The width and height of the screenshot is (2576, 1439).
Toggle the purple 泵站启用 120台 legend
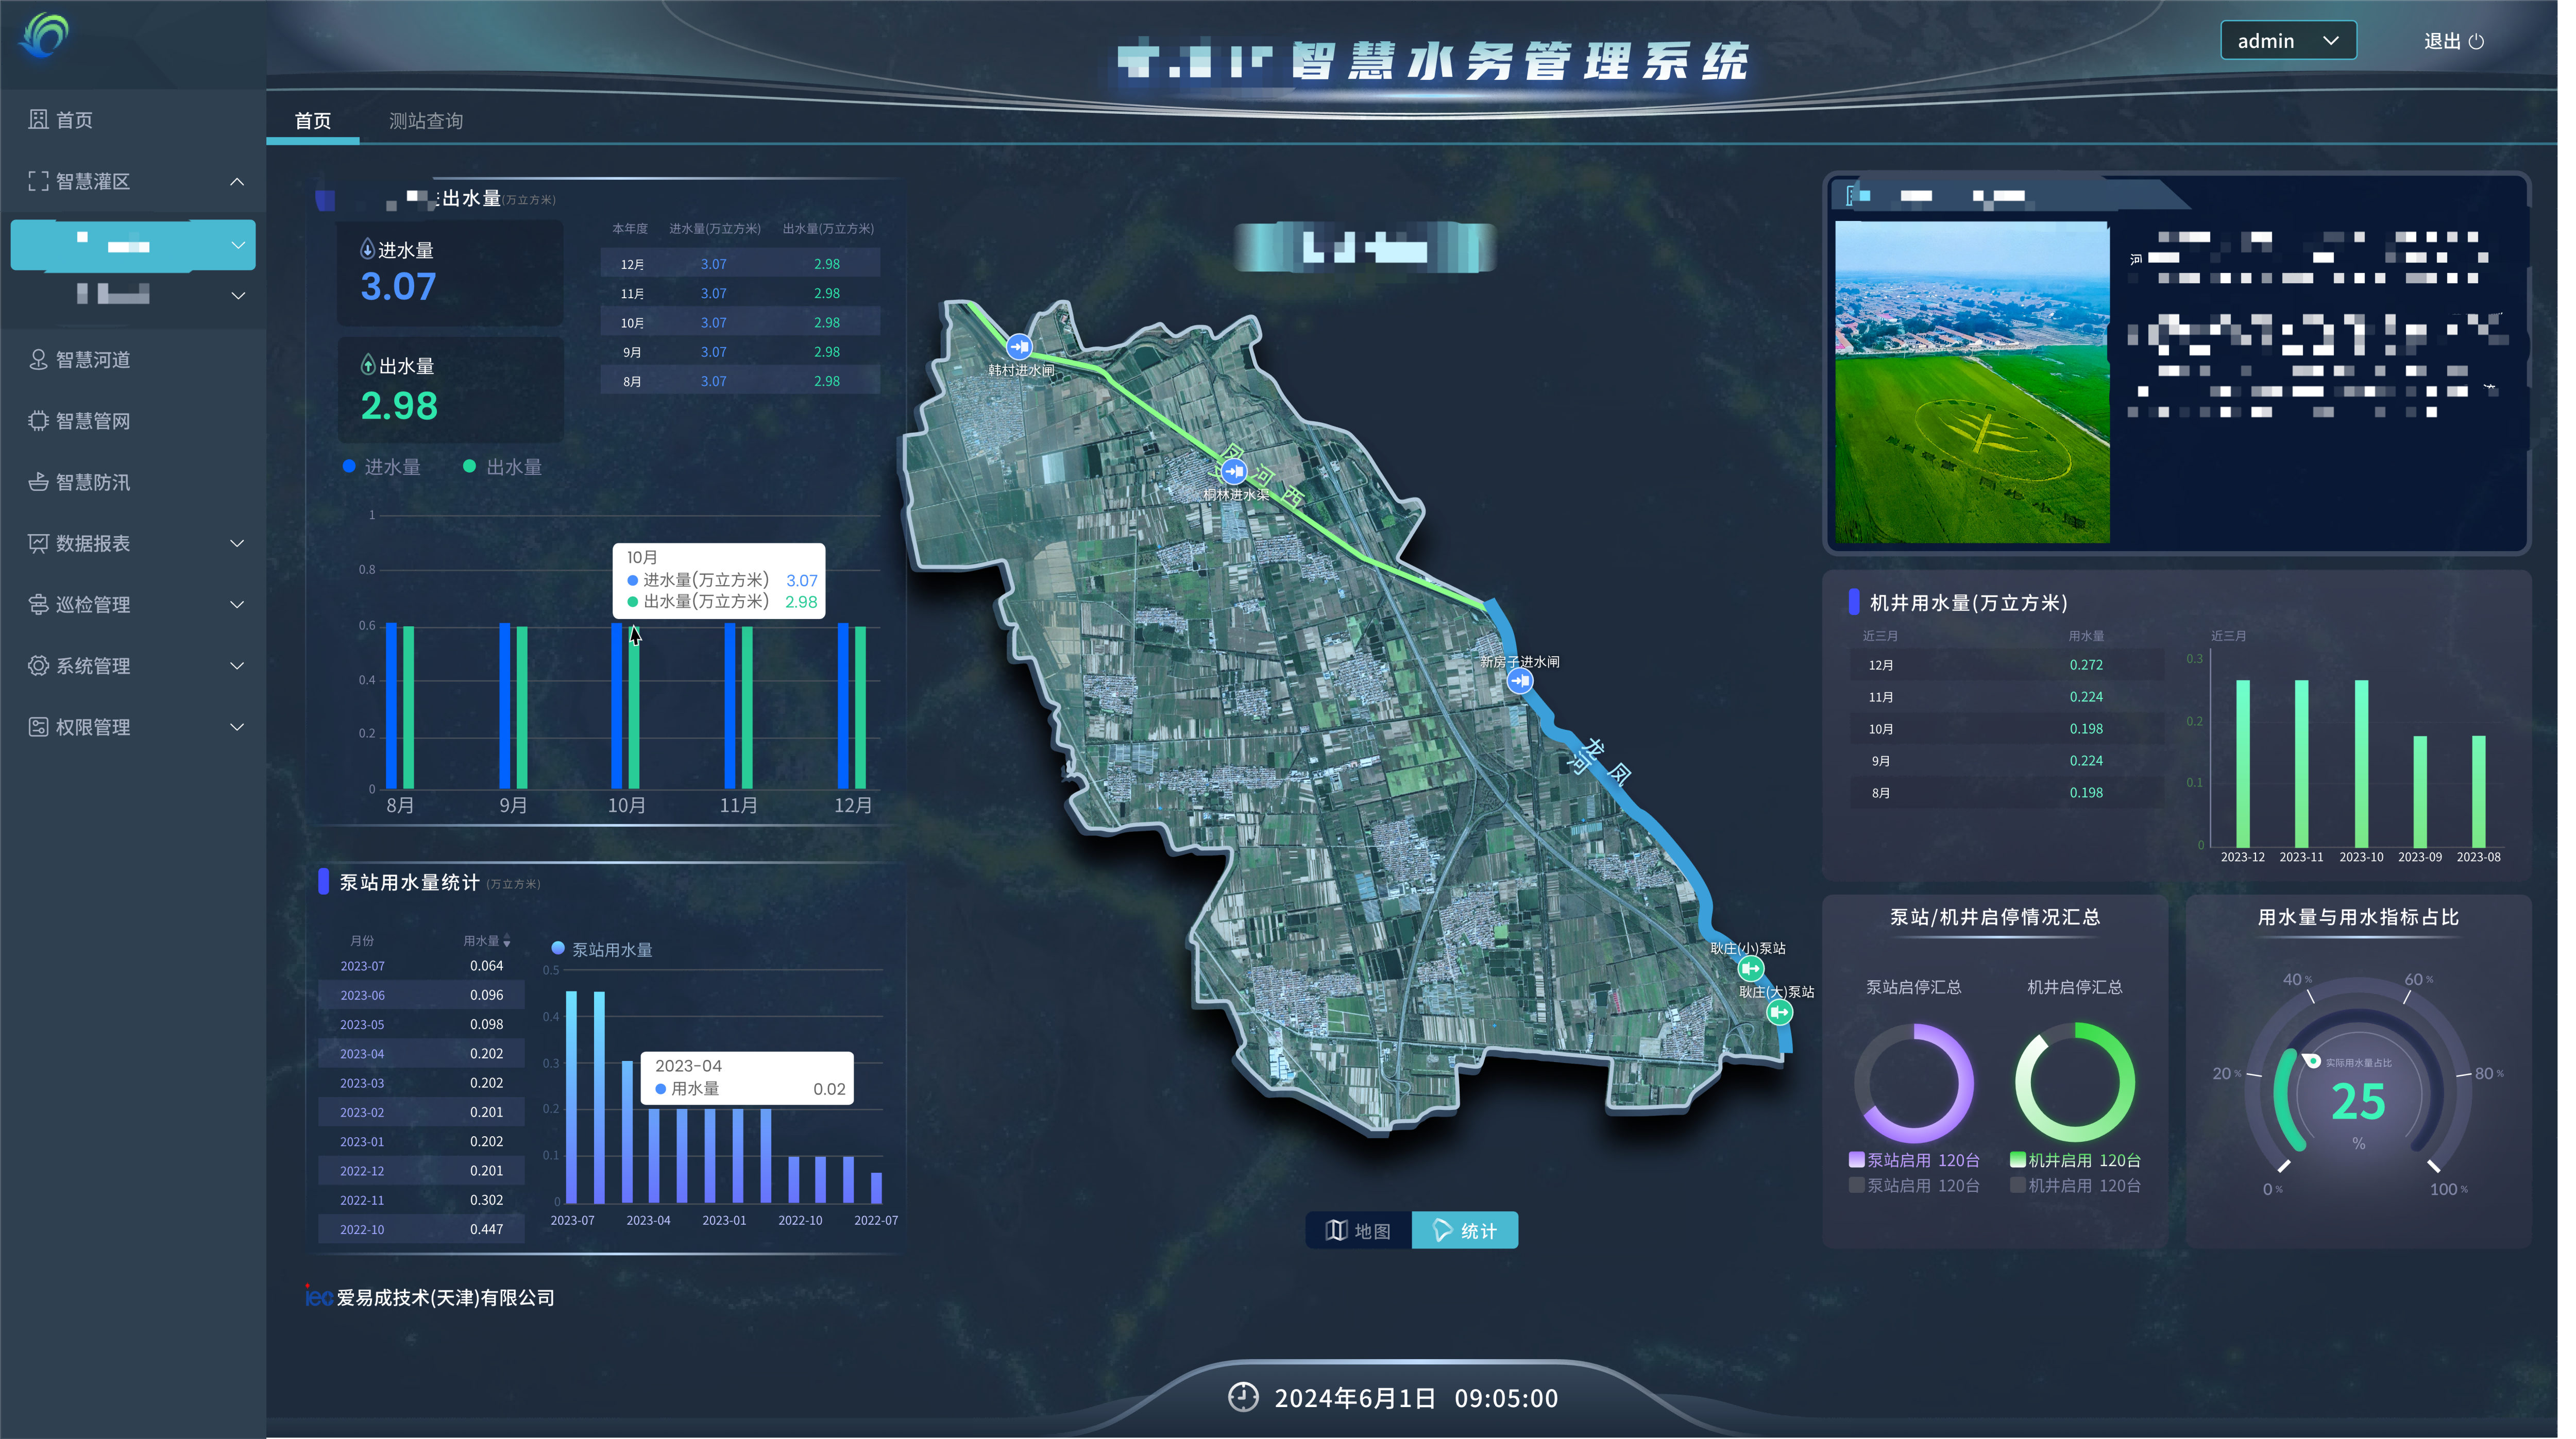point(1914,1160)
